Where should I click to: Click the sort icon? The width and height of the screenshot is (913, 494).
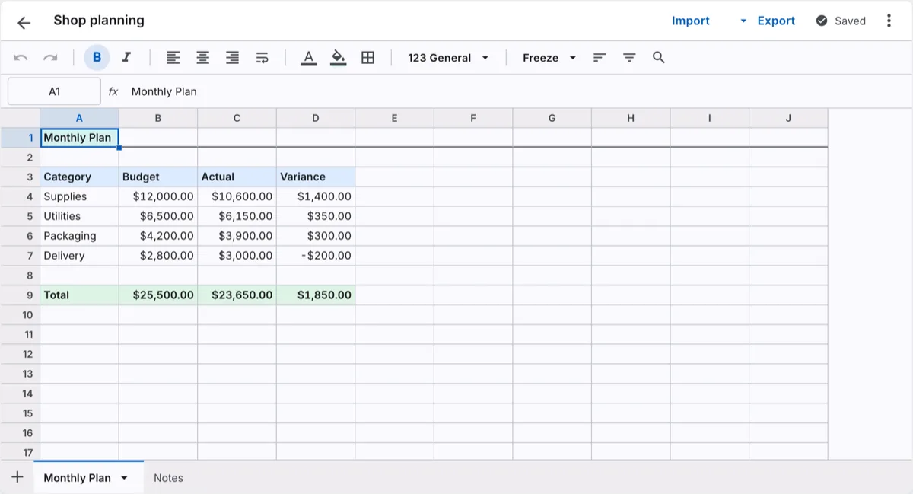coord(600,58)
